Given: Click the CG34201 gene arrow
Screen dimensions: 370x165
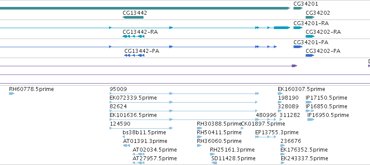Looking at the screenshot, I should (298, 8).
